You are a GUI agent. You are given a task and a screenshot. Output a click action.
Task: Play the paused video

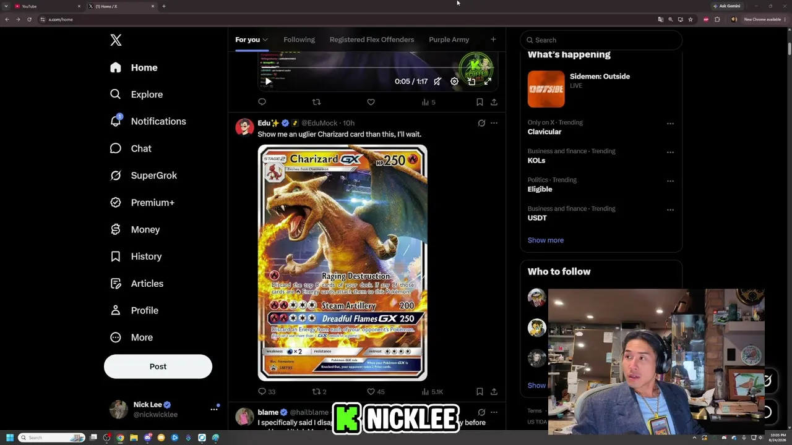coord(267,82)
